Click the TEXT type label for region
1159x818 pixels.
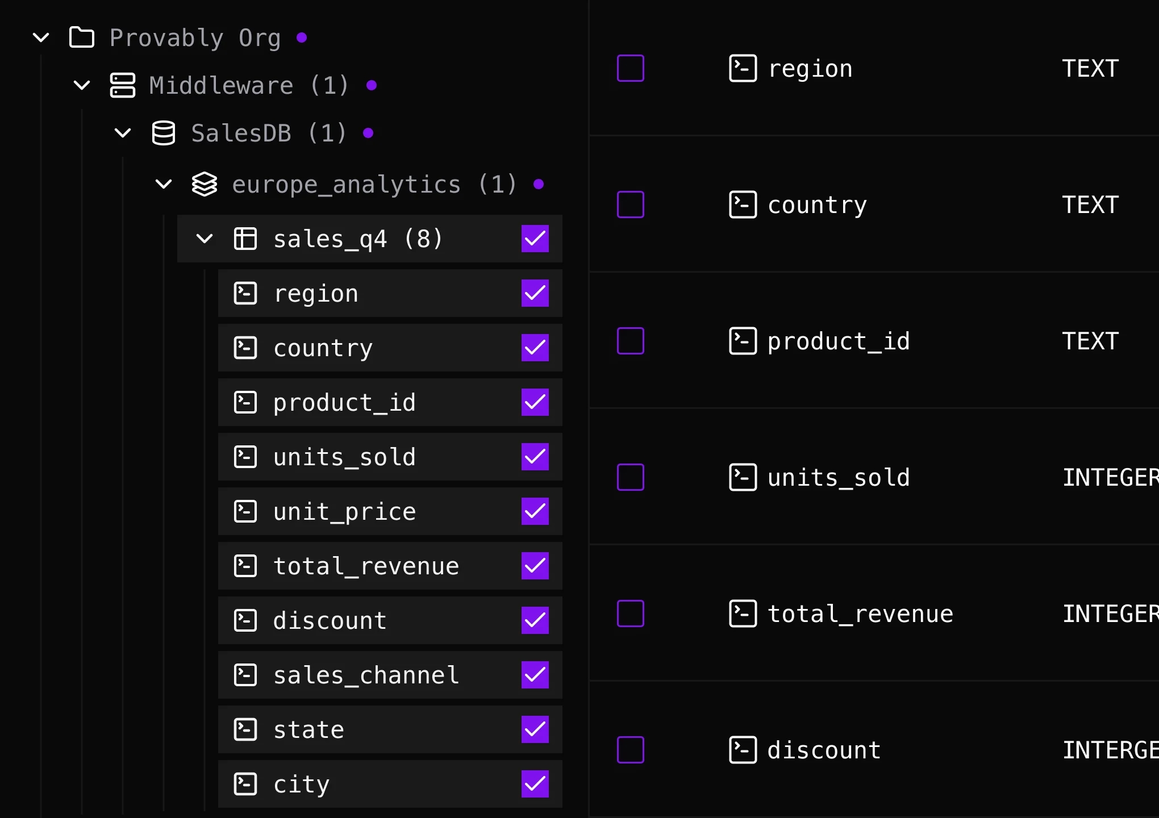(1090, 68)
